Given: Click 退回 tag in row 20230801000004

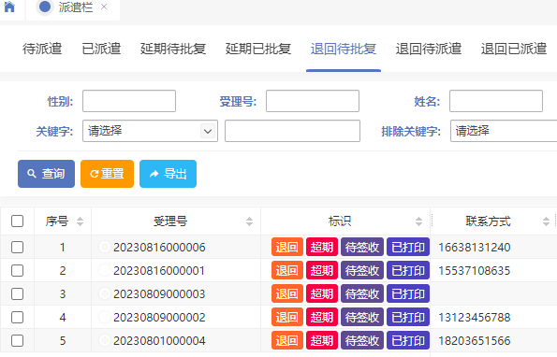Looking at the screenshot, I should click(x=287, y=340).
